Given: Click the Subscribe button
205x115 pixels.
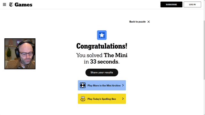Looking at the screenshot, I should tap(171, 4).
